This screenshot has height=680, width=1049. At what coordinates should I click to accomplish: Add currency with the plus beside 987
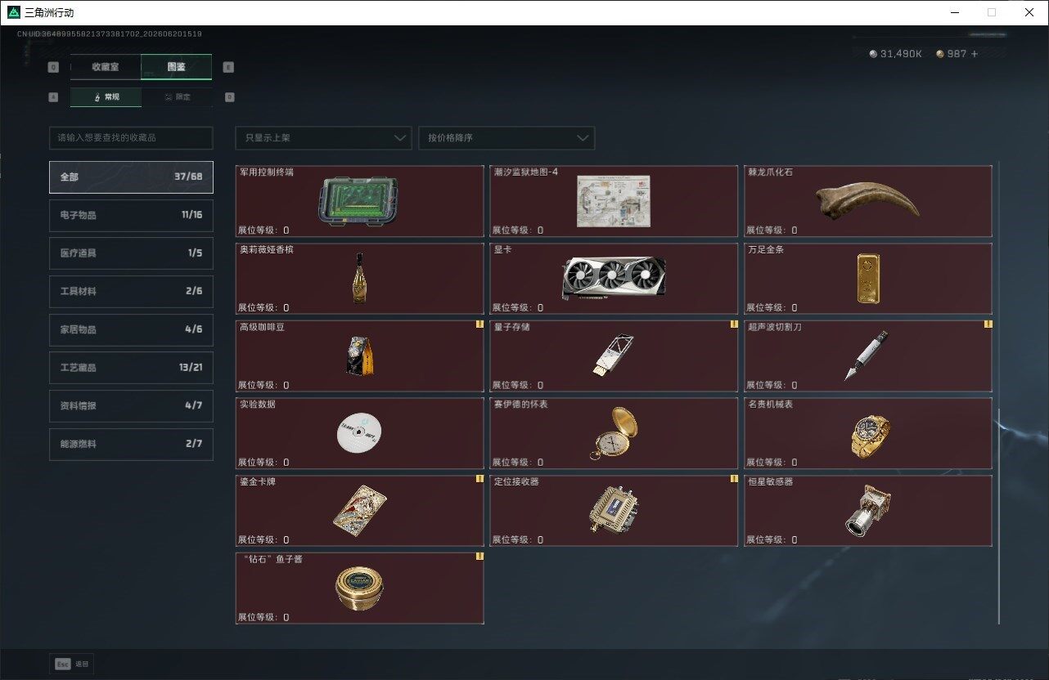click(x=974, y=54)
